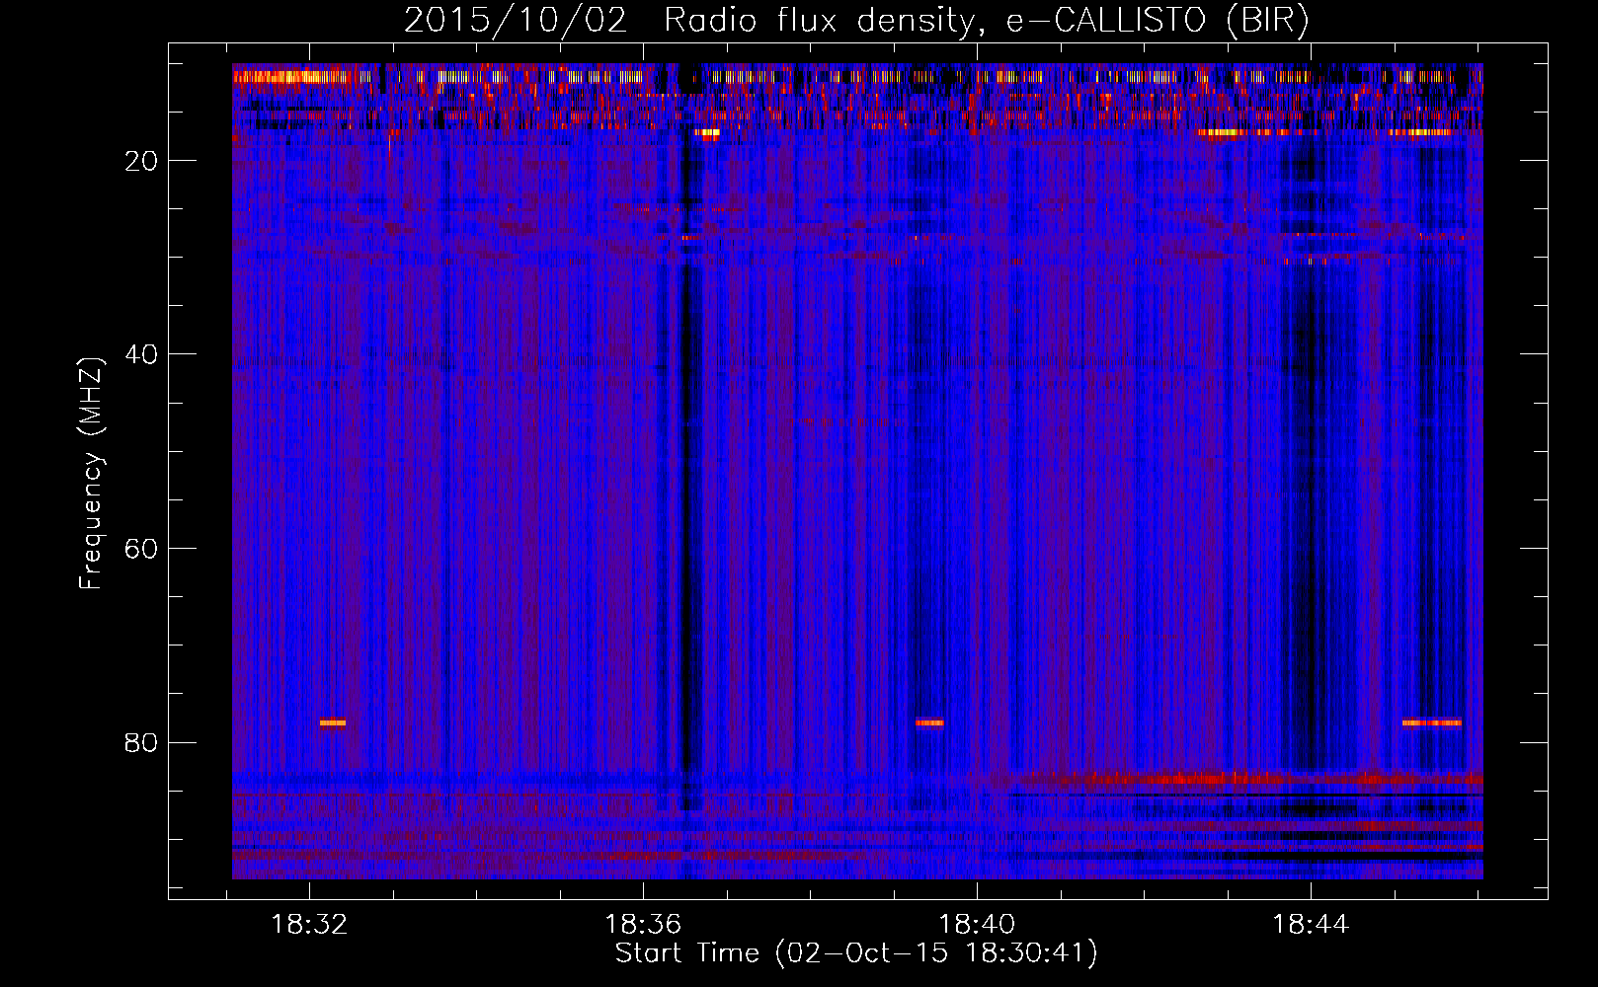Click the "Start Time (02-Oct-15 18:30:41)" x-axis label

[856, 953]
